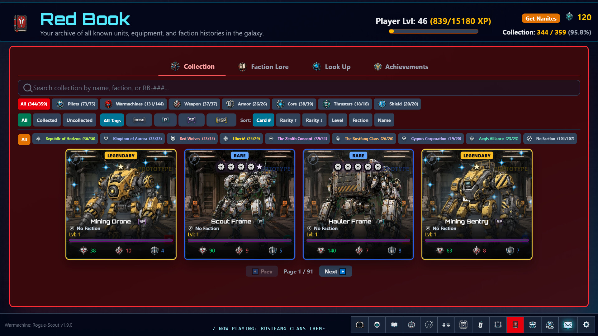Toggle the Collected filter
The image size is (598, 336).
[x=47, y=120]
